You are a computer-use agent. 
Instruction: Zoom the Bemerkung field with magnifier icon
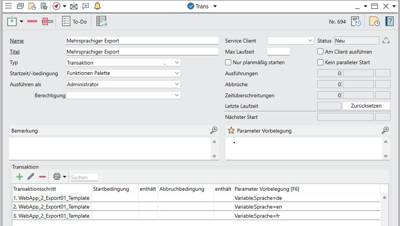pyautogui.click(x=214, y=131)
